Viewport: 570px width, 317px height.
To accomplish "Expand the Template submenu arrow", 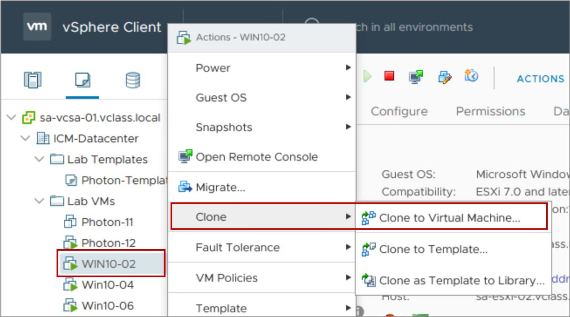I will [x=348, y=308].
